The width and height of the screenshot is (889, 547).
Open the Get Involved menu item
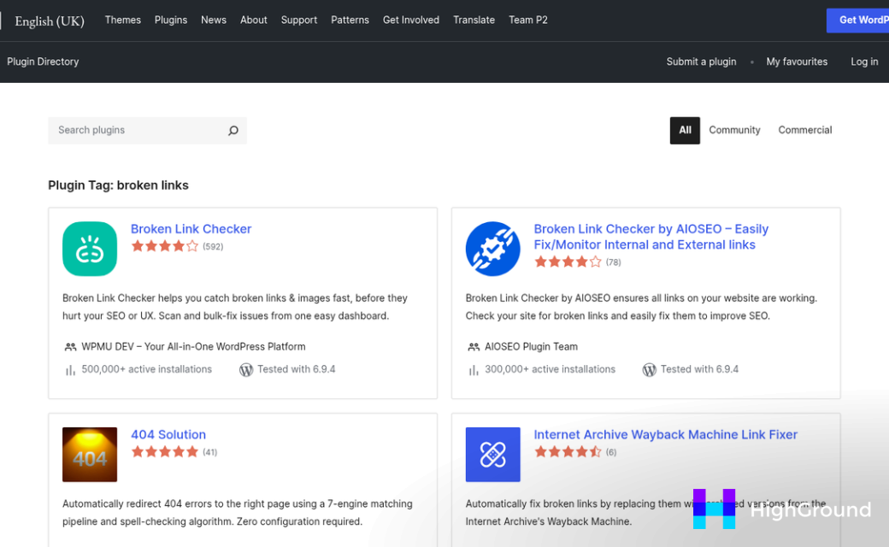[411, 20]
